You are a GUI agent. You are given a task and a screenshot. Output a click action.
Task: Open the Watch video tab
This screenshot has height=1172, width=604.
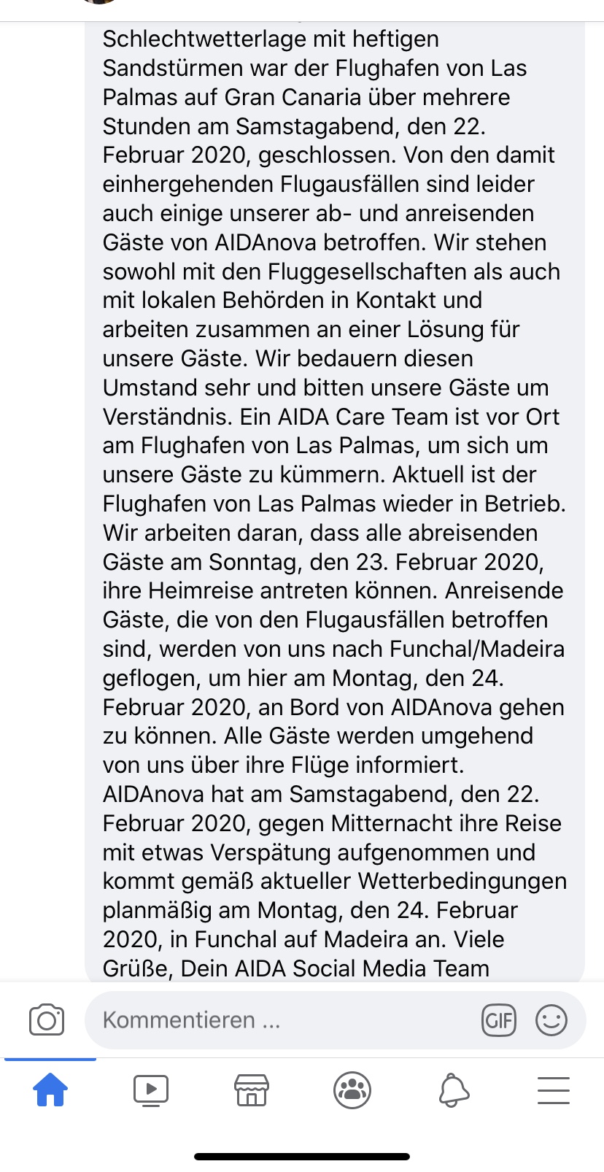click(151, 1090)
